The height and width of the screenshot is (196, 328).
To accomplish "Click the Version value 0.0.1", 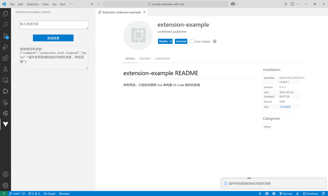I will (282, 87).
